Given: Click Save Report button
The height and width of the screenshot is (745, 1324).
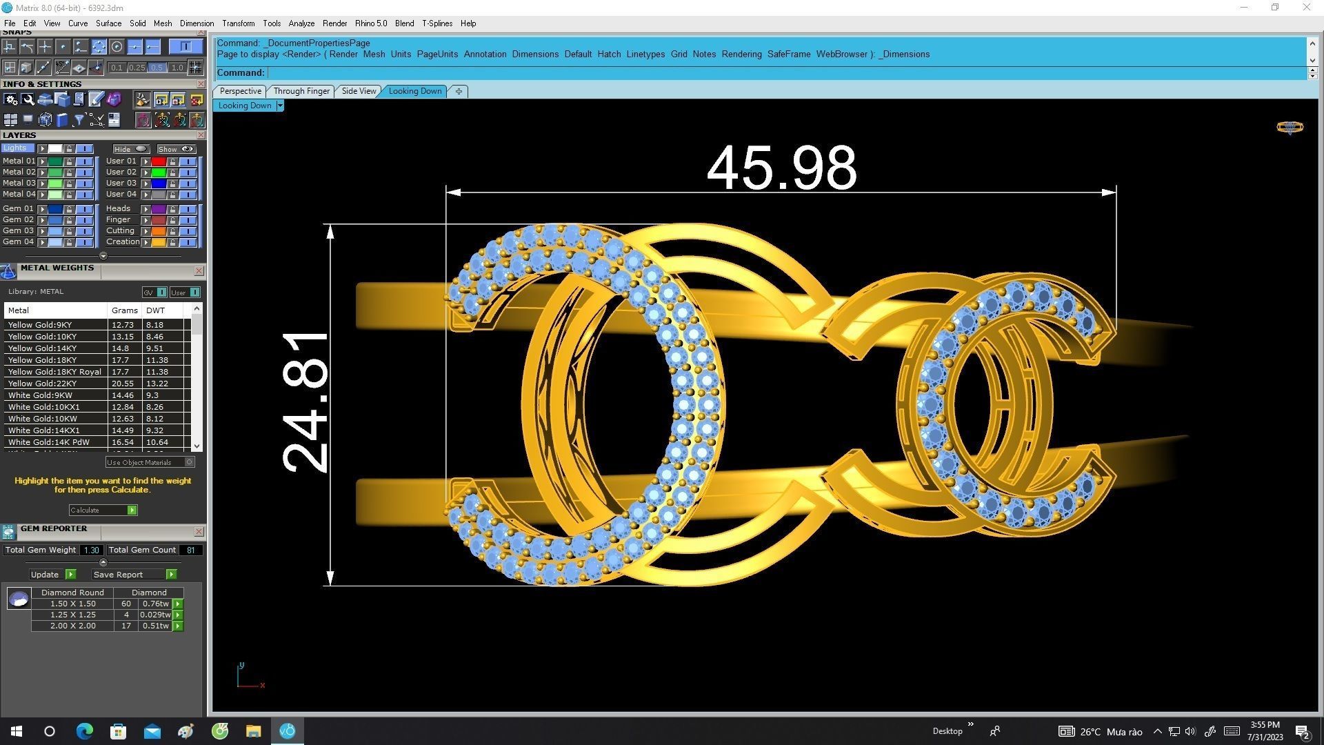Looking at the screenshot, I should point(134,575).
